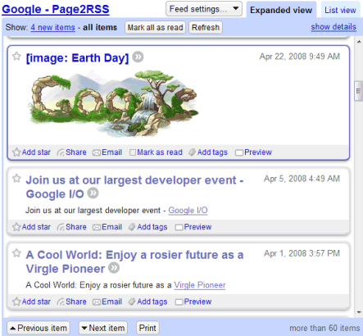
Task: Go to Previous item
Action: (x=39, y=328)
